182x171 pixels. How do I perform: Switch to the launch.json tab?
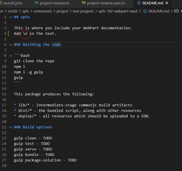(x=13, y=3)
